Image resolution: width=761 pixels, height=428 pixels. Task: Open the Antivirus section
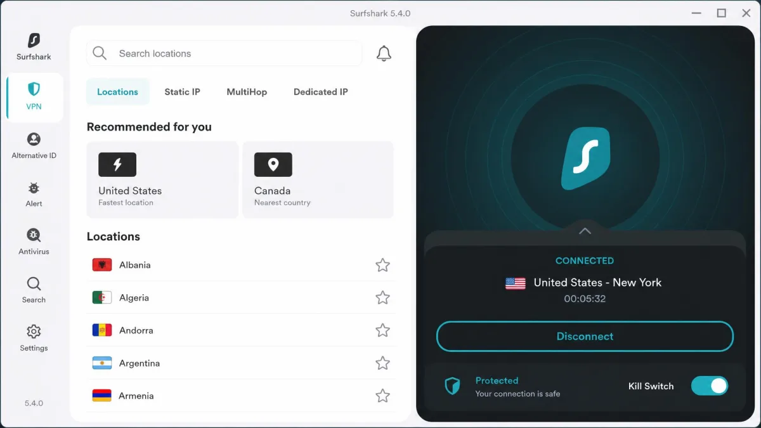point(34,242)
